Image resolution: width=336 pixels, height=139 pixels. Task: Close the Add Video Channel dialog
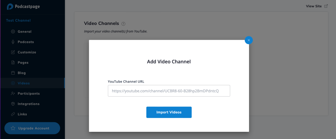pyautogui.click(x=249, y=40)
